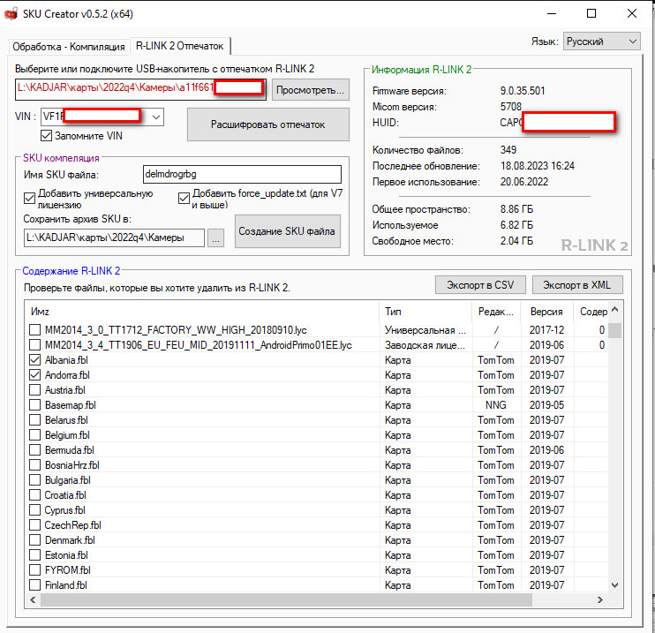Click version 2019-05 cell

(x=546, y=405)
